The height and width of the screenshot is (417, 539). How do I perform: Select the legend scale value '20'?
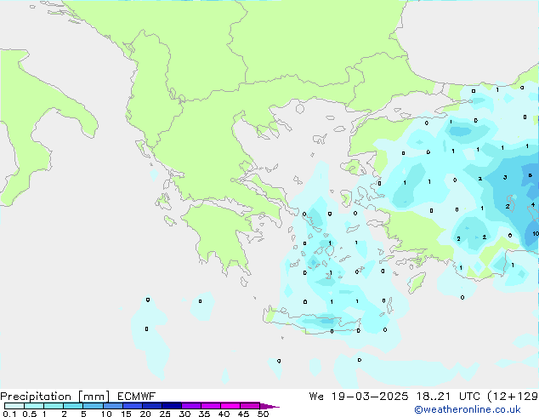click(x=145, y=414)
